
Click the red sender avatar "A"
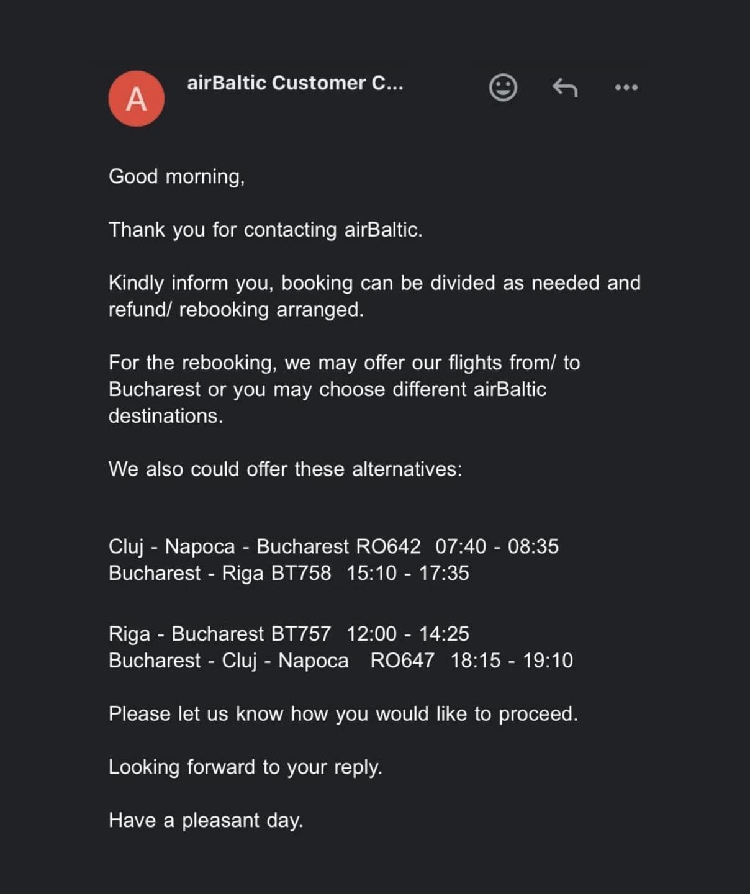137,99
